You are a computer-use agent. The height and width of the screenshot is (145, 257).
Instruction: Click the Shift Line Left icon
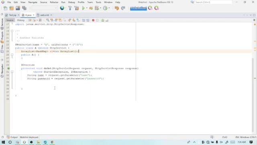(84, 20)
